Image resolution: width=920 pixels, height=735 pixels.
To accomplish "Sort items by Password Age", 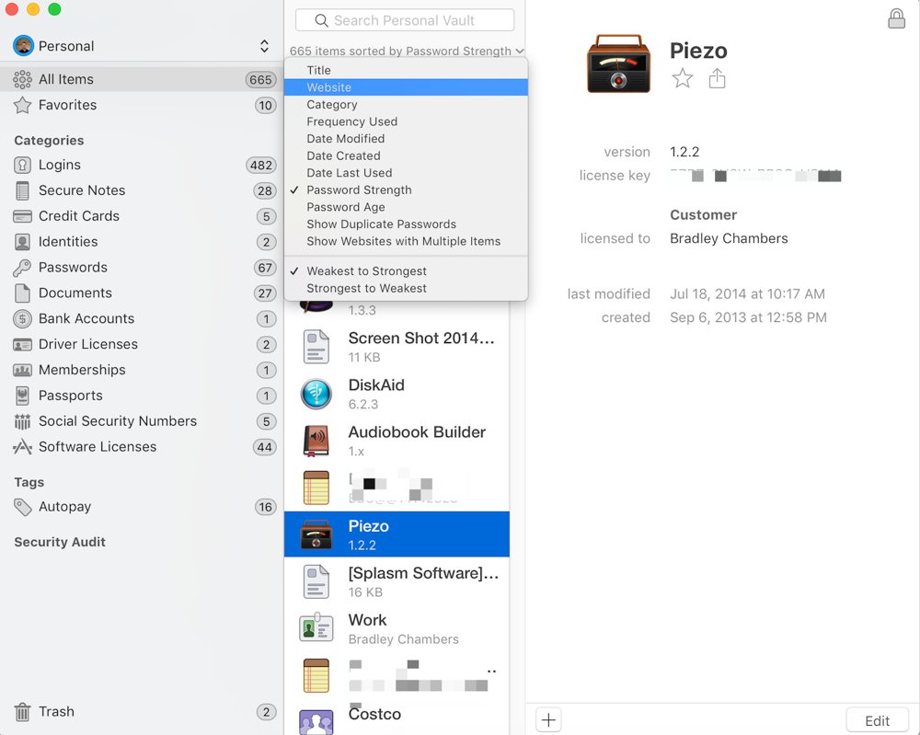I will click(406, 206).
